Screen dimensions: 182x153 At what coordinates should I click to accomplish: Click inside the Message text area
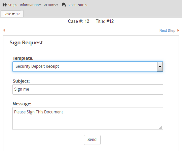[88, 118]
